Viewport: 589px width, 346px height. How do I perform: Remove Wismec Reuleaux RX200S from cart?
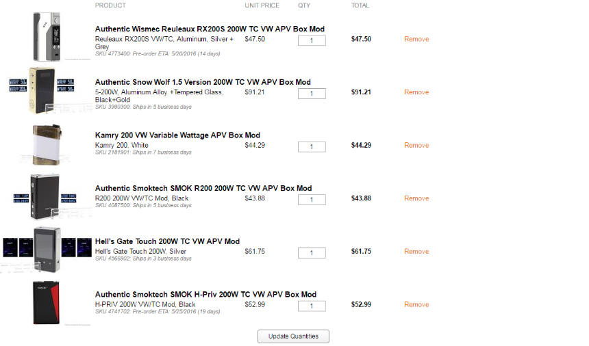click(x=416, y=39)
